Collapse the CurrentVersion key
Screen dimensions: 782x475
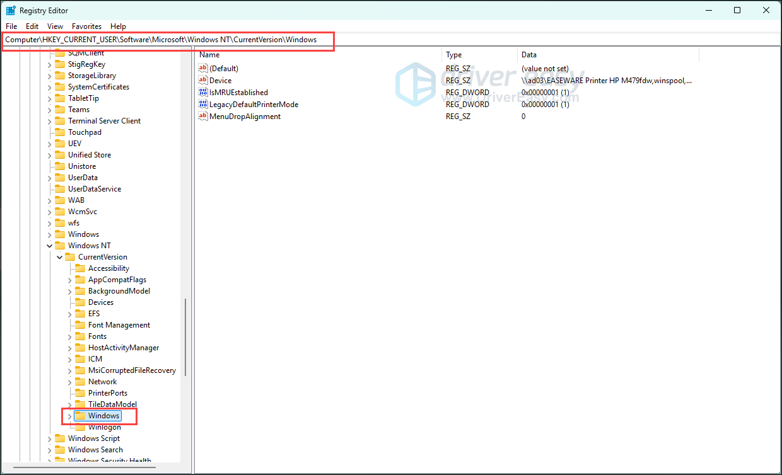(60, 257)
